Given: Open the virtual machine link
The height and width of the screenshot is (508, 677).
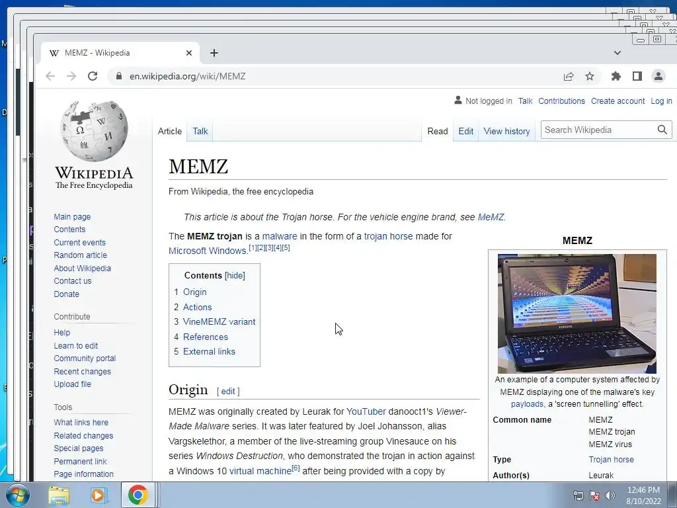Looking at the screenshot, I should [260, 471].
